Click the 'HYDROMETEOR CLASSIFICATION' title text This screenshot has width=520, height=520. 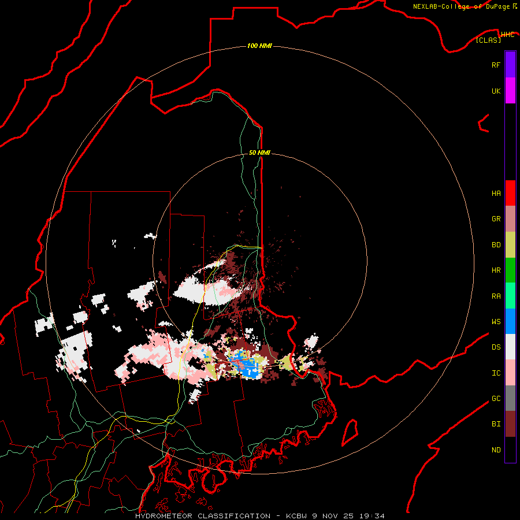pyautogui.click(x=203, y=516)
